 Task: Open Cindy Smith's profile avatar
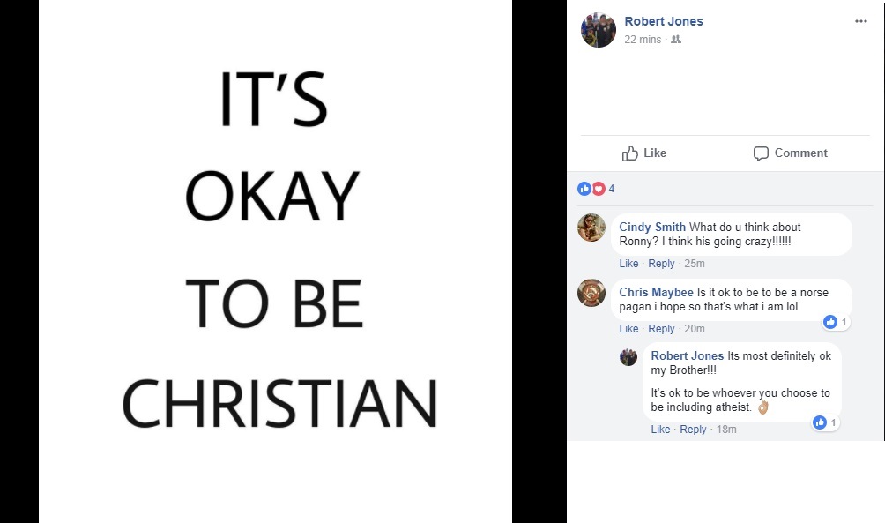point(591,228)
